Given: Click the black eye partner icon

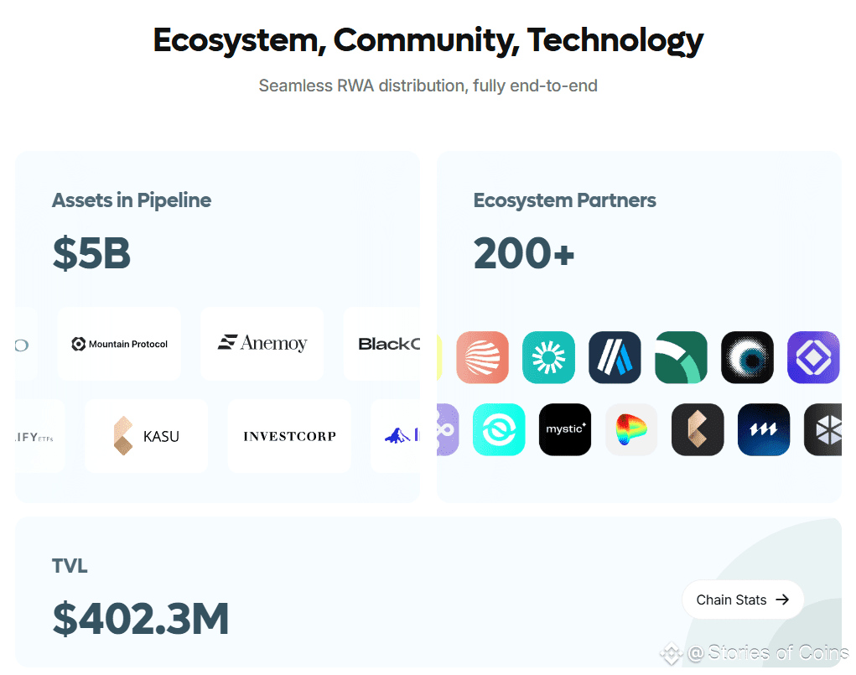Looking at the screenshot, I should tap(747, 357).
